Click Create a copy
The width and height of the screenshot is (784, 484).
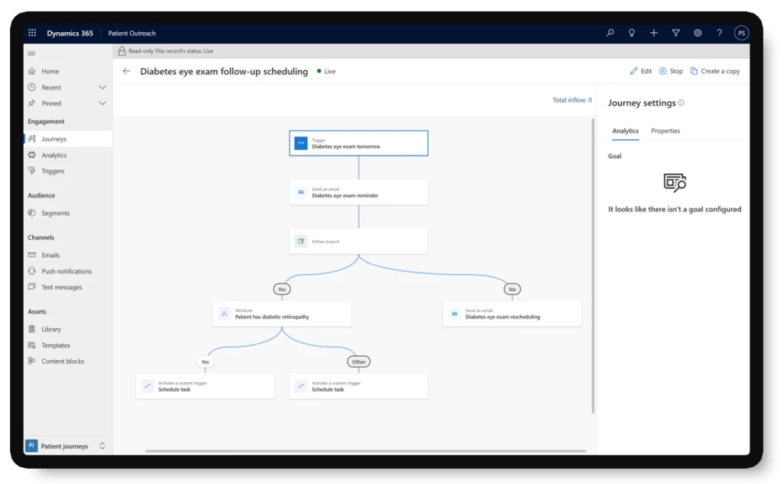tap(715, 71)
